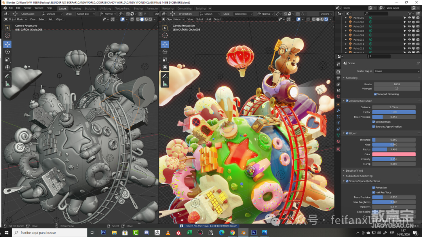The height and width of the screenshot is (237, 422).
Task: Open the World properties tab
Action: pyautogui.click(x=338, y=97)
